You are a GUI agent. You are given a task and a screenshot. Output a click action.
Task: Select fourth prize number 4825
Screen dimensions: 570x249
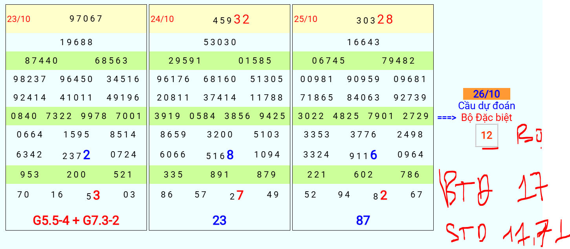346,116
